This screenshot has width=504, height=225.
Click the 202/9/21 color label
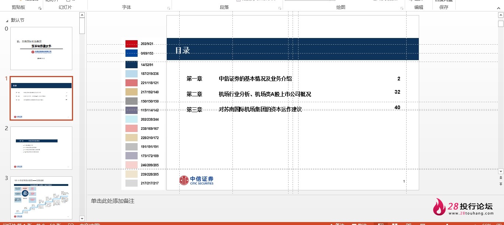tap(147, 44)
